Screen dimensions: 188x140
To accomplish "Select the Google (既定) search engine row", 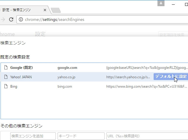I will [x=94, y=68].
